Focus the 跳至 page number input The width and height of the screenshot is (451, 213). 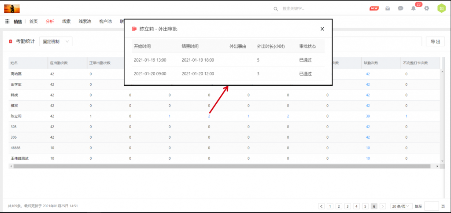click(432, 206)
